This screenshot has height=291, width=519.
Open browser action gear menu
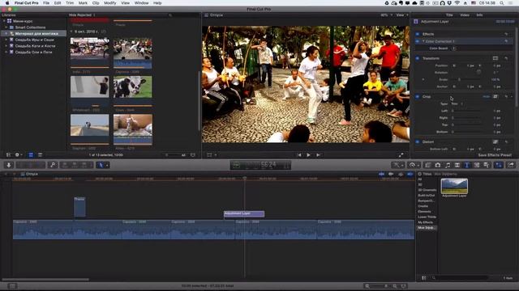click(x=18, y=154)
